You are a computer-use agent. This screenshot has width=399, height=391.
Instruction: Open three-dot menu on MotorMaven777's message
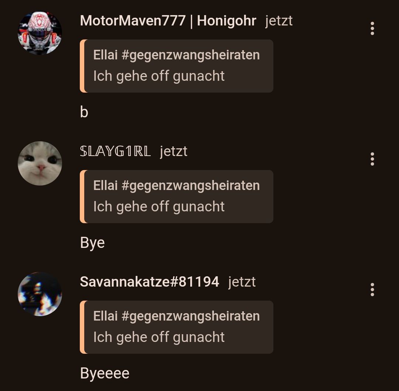tap(372, 28)
